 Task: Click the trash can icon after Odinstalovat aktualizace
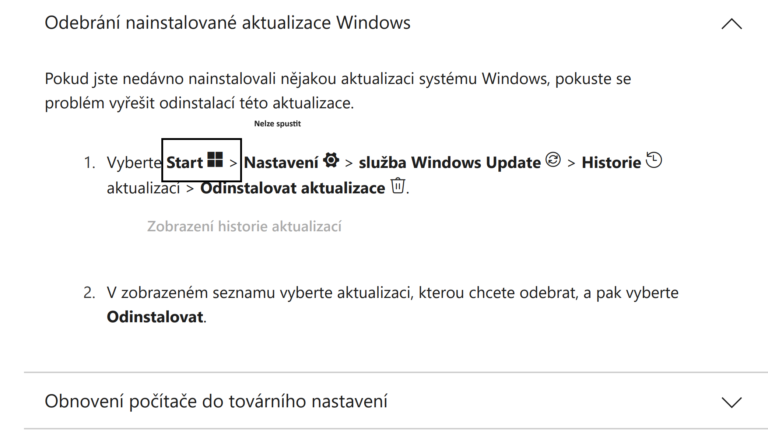coord(398,185)
